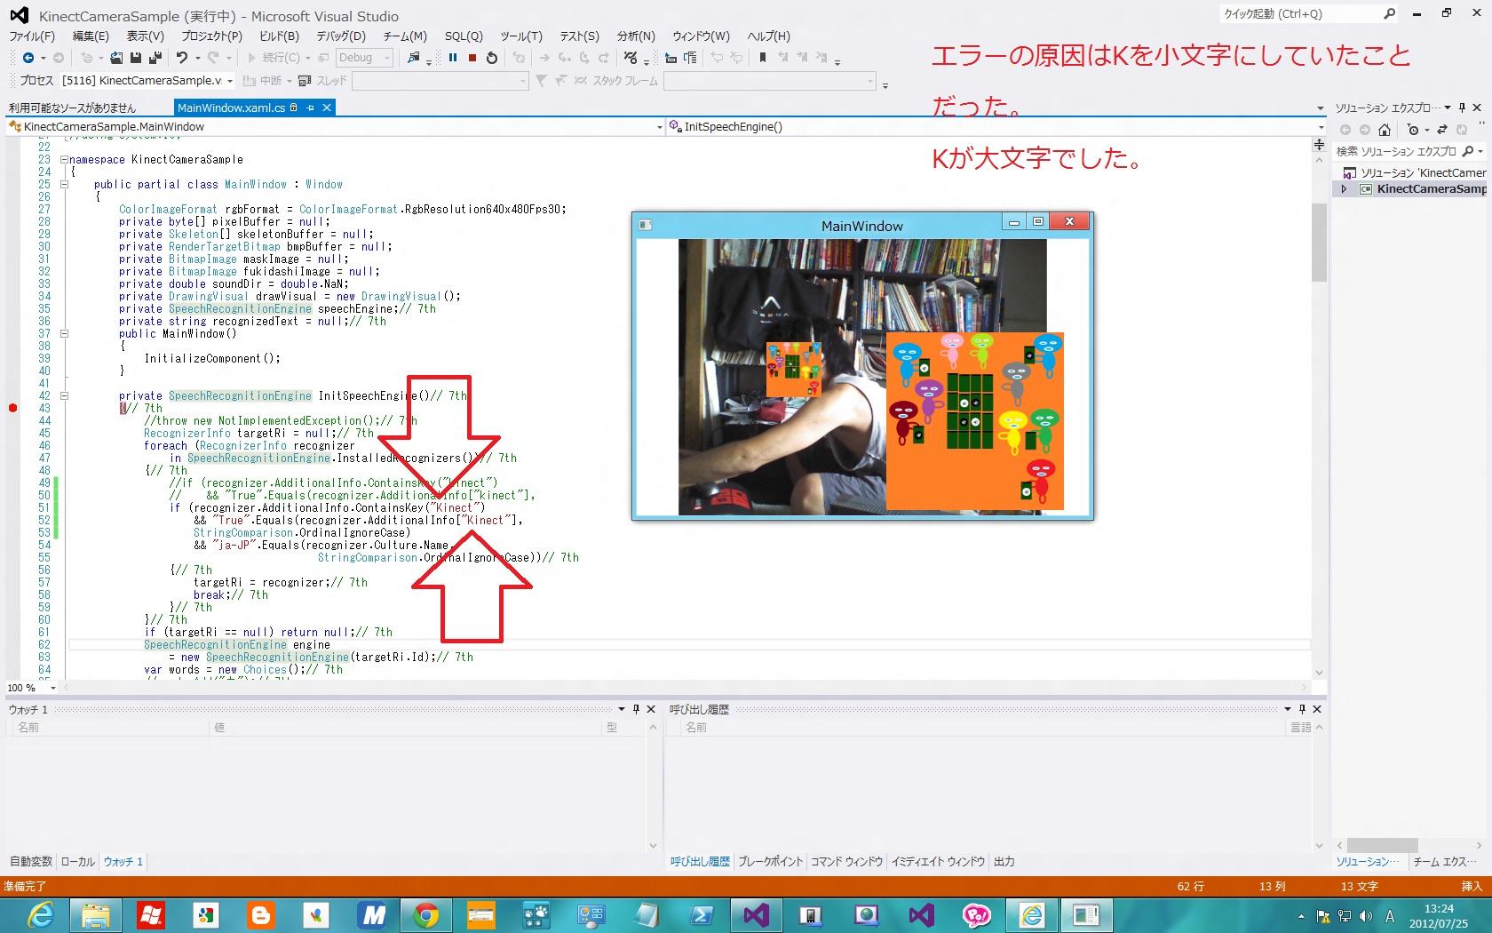This screenshot has height=933, width=1492.
Task: Click the Undo arrow icon
Action: pos(181,58)
